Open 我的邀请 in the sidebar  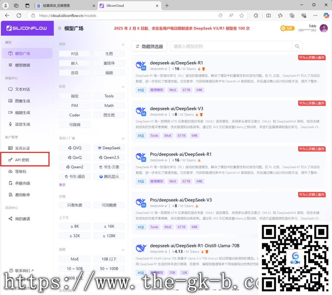(x=27, y=218)
